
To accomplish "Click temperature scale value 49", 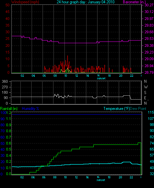I will click(152, 161).
